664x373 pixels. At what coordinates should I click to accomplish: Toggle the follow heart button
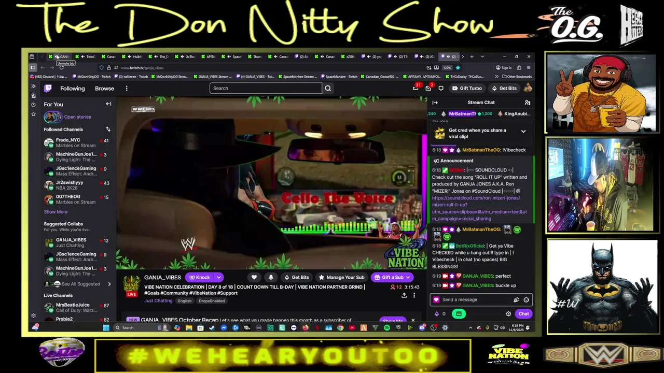click(x=254, y=277)
